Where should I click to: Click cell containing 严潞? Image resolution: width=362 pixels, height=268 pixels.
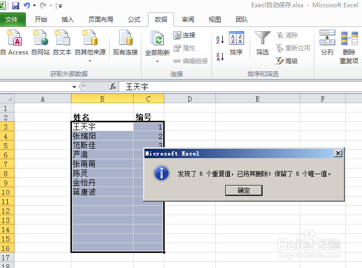pyautogui.click(x=102, y=154)
